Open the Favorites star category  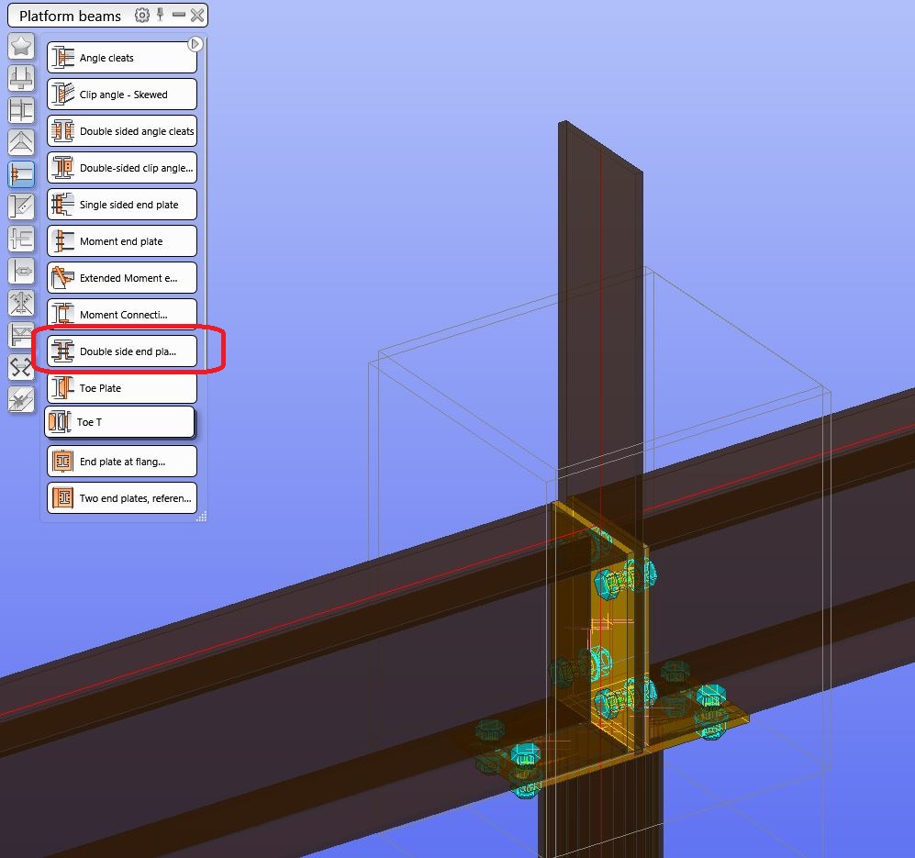(21, 46)
